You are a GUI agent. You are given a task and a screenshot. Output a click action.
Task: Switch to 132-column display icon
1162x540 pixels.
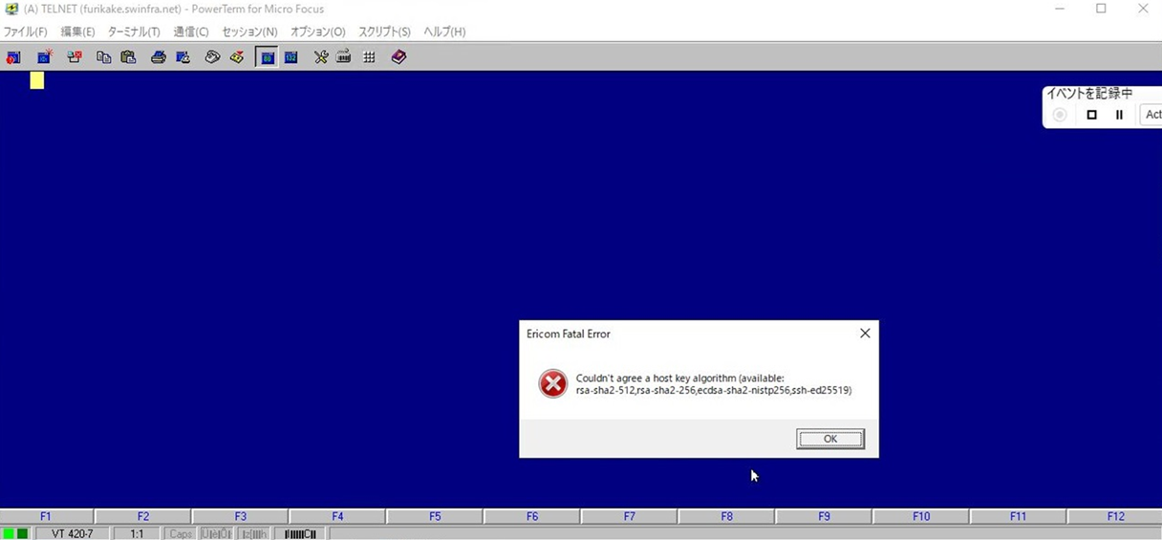click(x=291, y=57)
